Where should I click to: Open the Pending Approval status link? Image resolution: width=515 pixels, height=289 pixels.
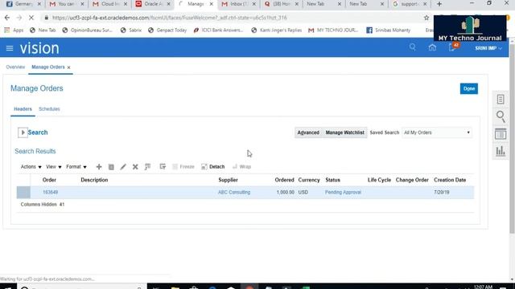pyautogui.click(x=343, y=193)
